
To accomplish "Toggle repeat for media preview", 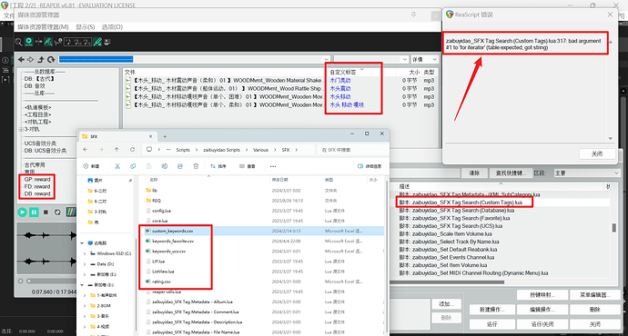I will tap(57, 212).
